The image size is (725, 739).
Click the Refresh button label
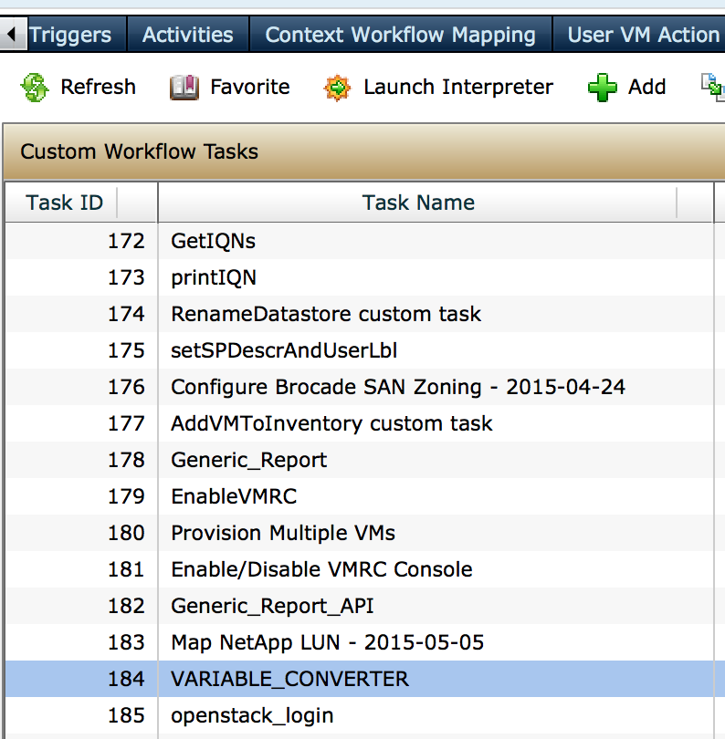(x=98, y=88)
